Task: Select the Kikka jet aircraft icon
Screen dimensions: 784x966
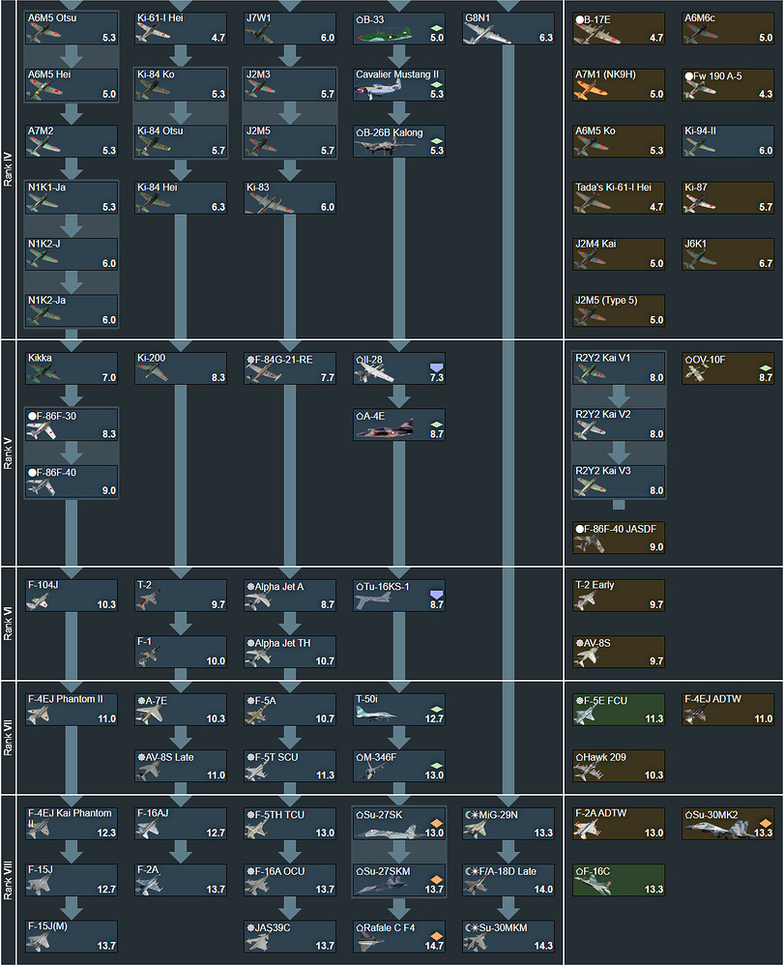Action: click(x=44, y=374)
